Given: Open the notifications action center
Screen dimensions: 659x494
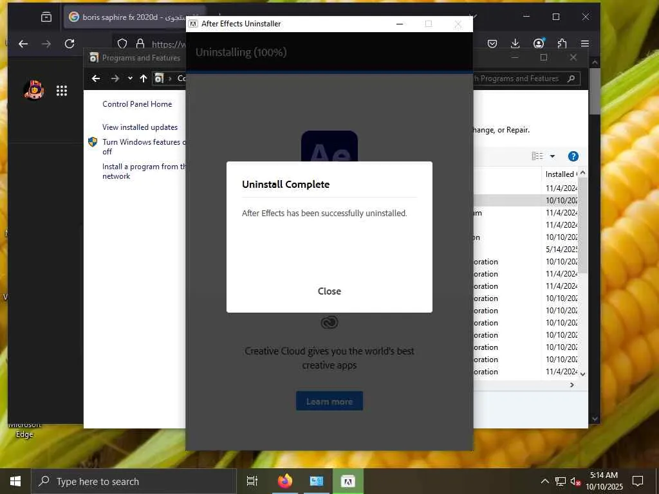Looking at the screenshot, I should point(638,481).
